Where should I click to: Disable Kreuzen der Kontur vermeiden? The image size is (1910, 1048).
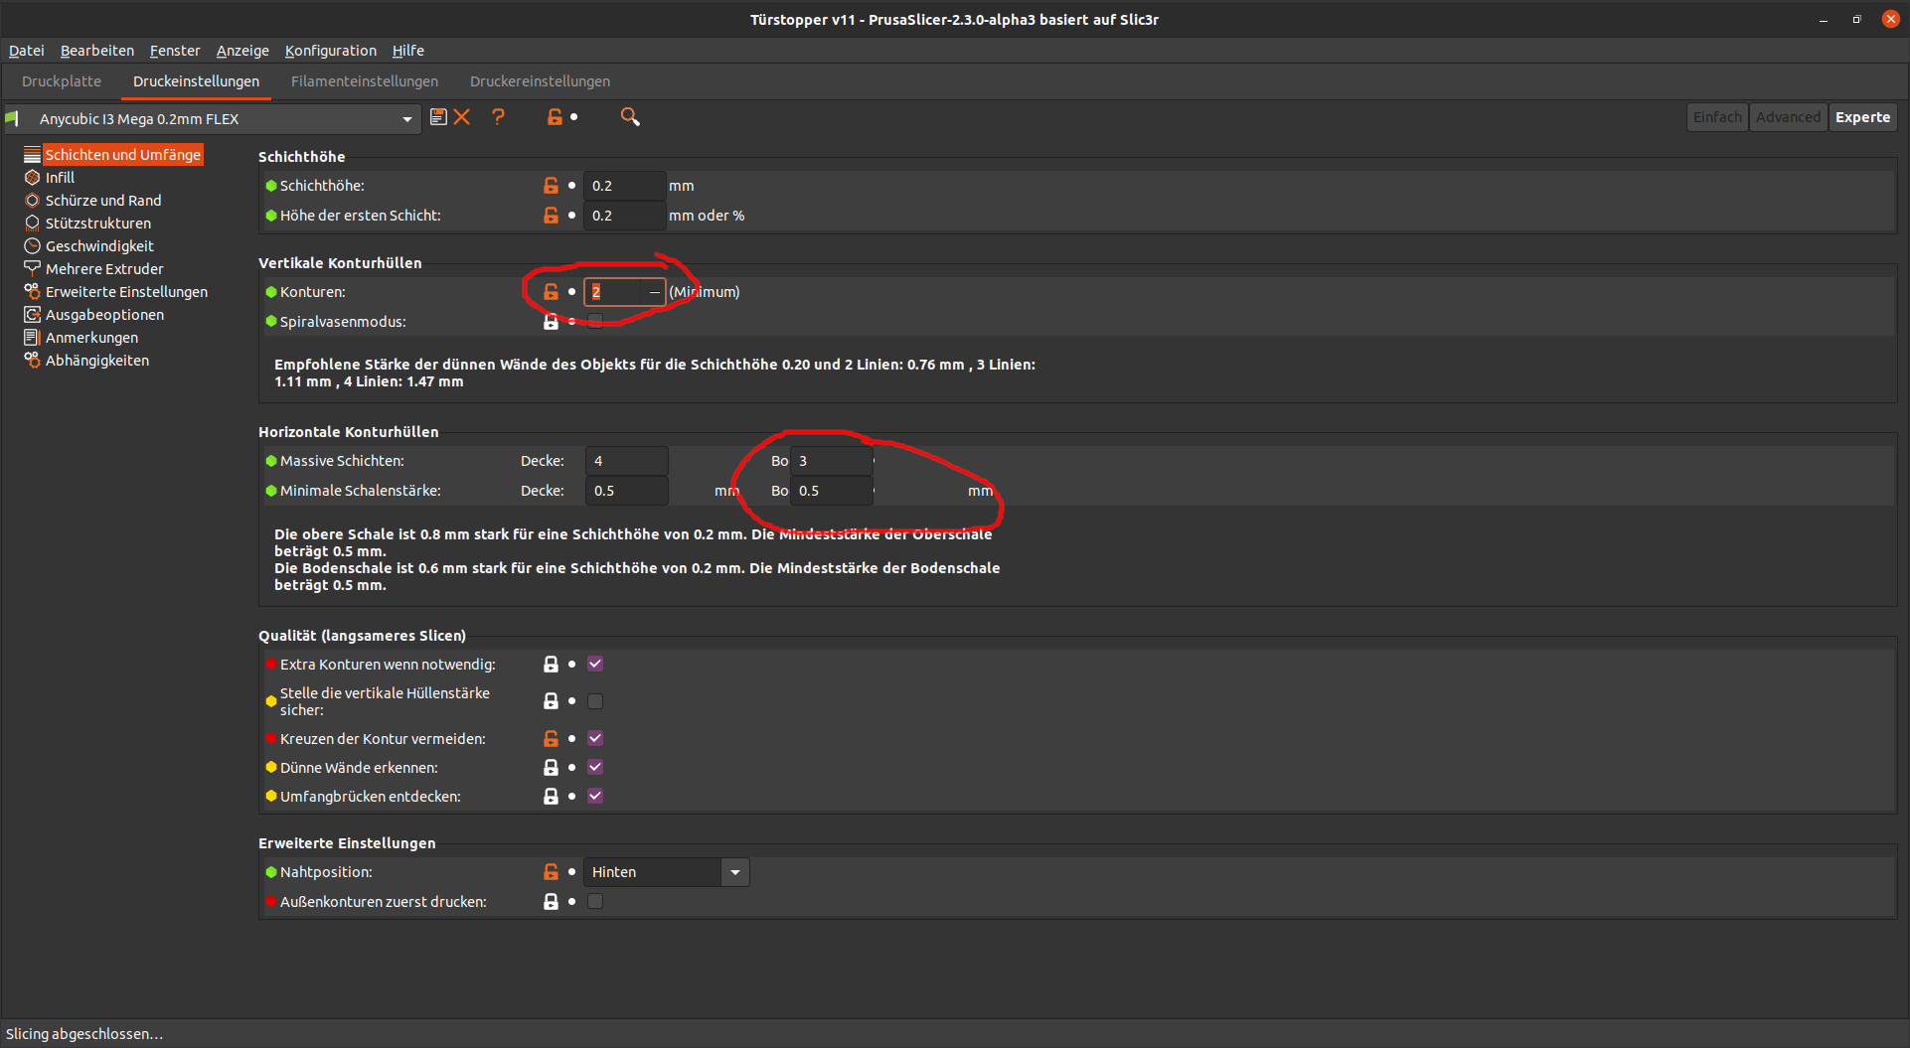tap(595, 738)
